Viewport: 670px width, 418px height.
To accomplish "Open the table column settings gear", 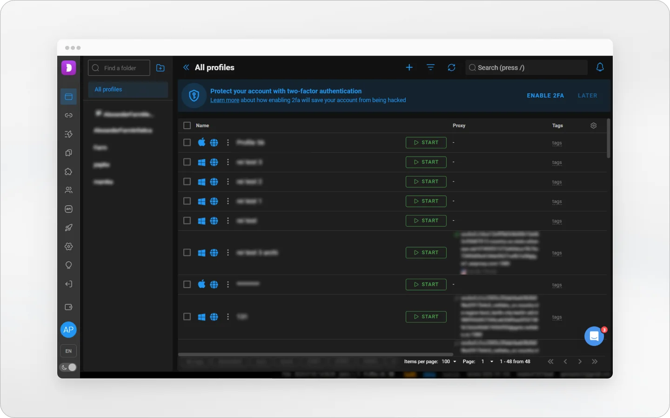I will [x=594, y=126].
